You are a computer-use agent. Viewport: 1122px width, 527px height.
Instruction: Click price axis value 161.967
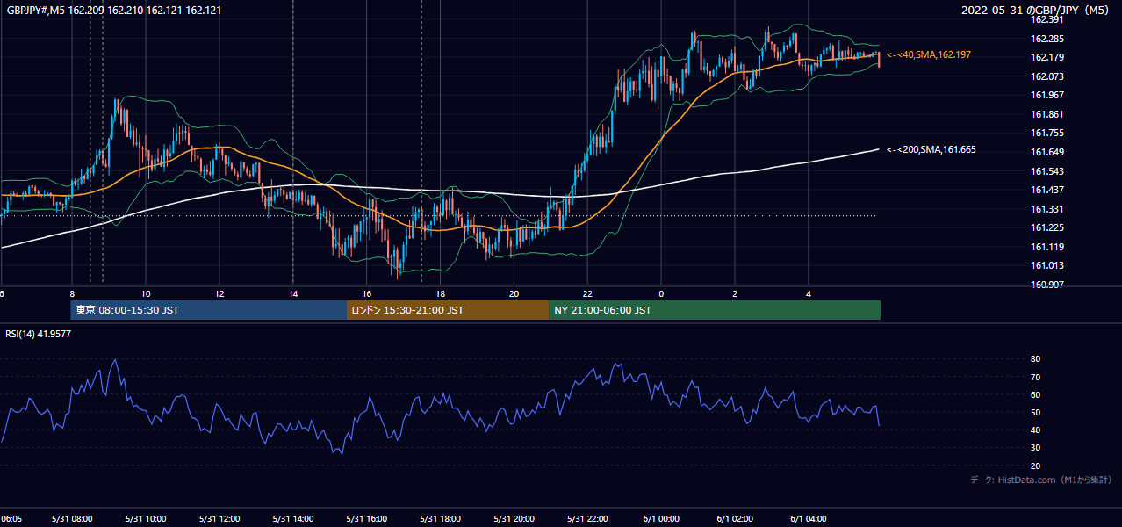(1046, 95)
